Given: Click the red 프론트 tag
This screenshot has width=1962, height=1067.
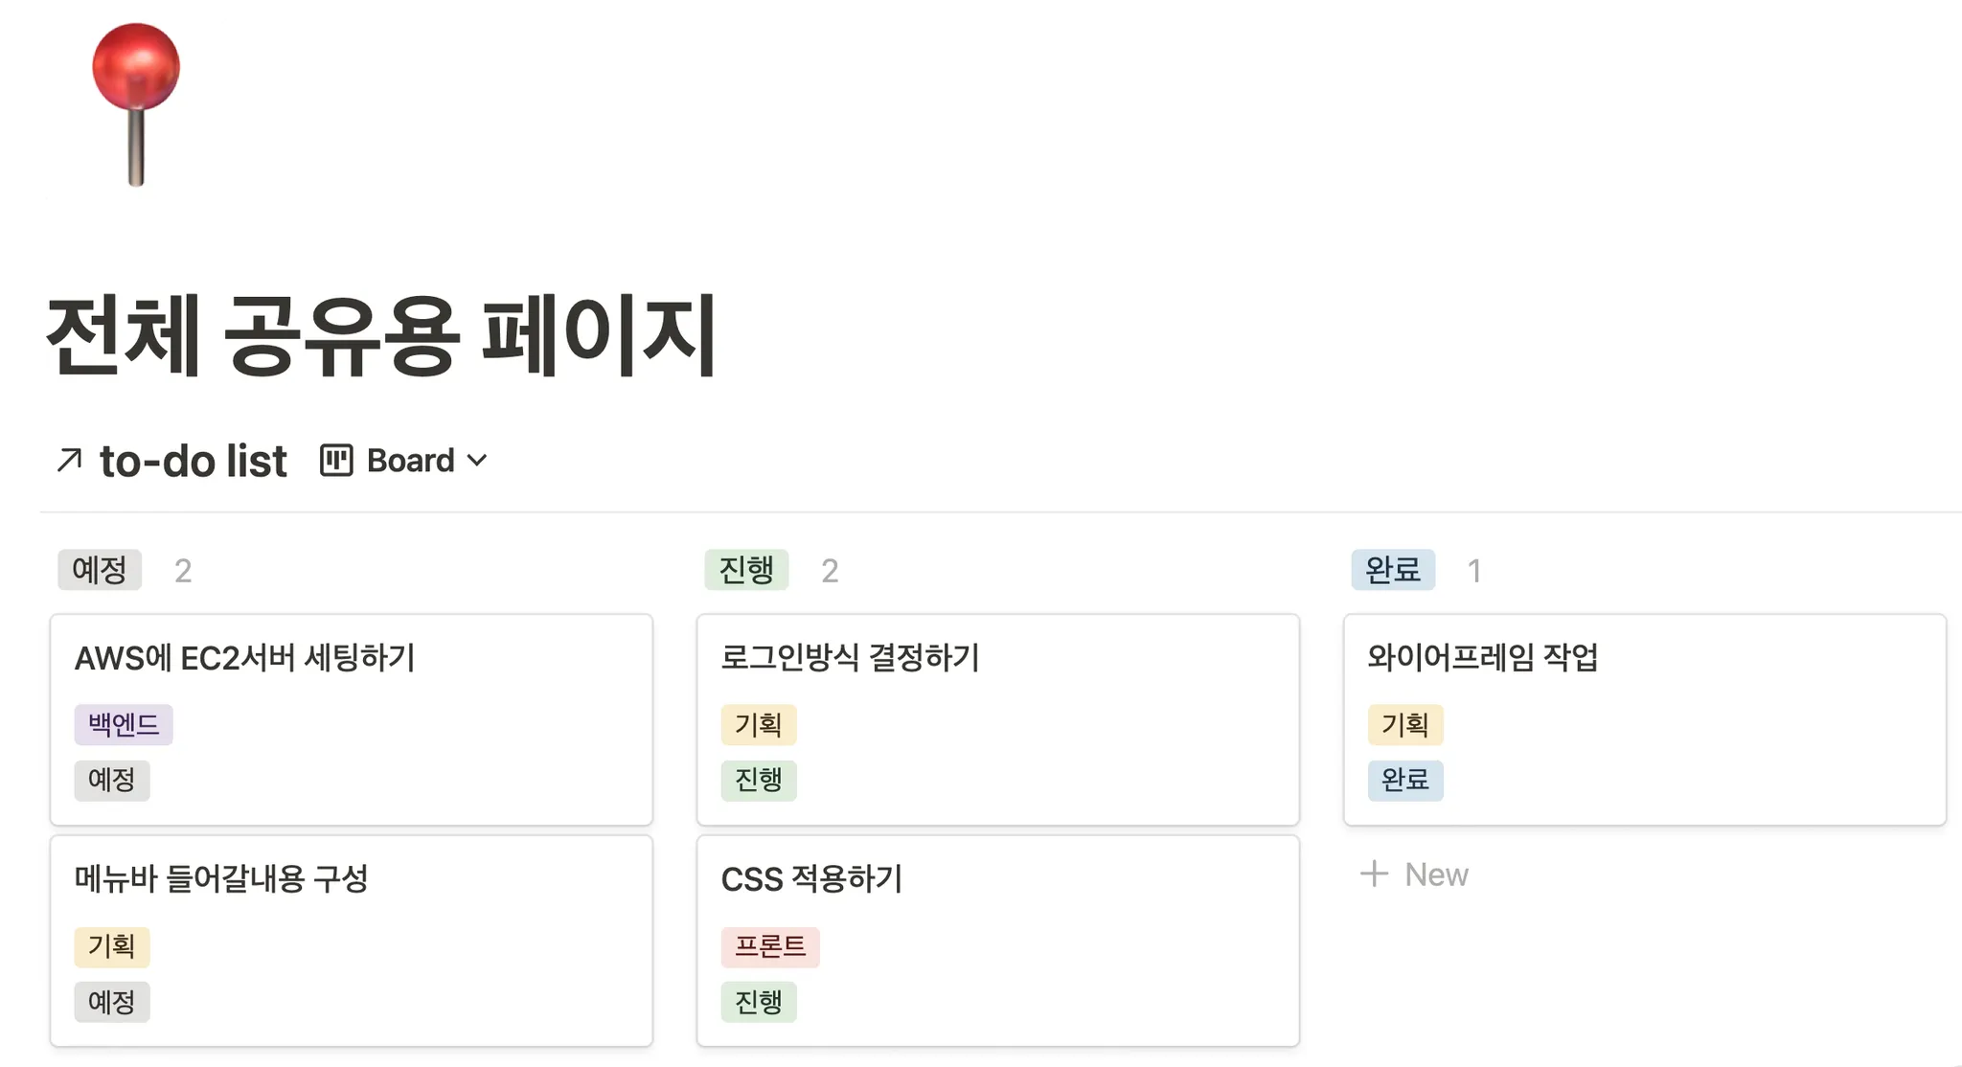Looking at the screenshot, I should pyautogui.click(x=770, y=946).
